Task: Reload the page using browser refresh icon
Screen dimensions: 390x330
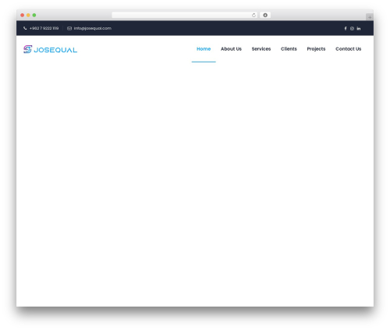Action: click(253, 15)
